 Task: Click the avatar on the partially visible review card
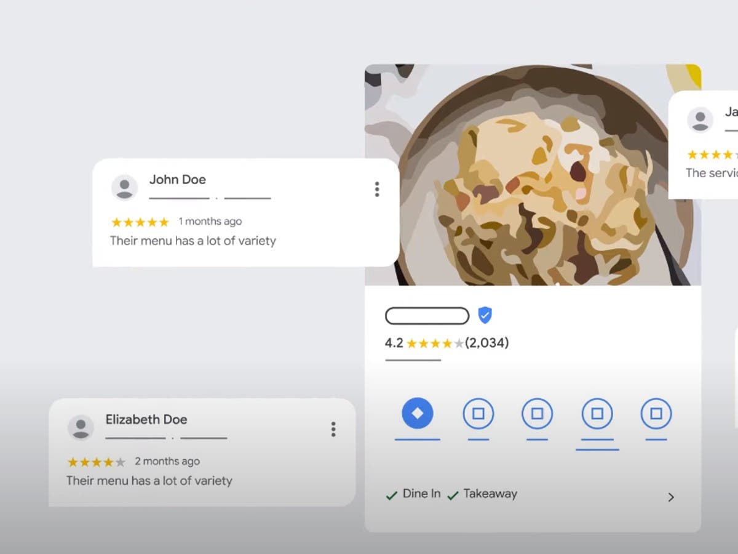tap(700, 119)
